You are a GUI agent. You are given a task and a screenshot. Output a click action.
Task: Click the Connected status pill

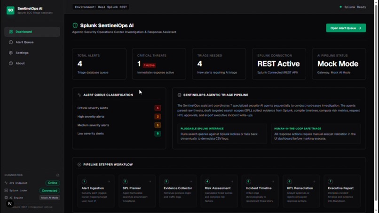pyautogui.click(x=49, y=190)
